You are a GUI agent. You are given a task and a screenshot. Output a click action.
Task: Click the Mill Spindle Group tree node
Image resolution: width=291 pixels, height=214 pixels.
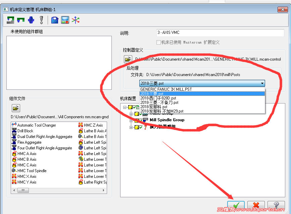click(x=167, y=120)
